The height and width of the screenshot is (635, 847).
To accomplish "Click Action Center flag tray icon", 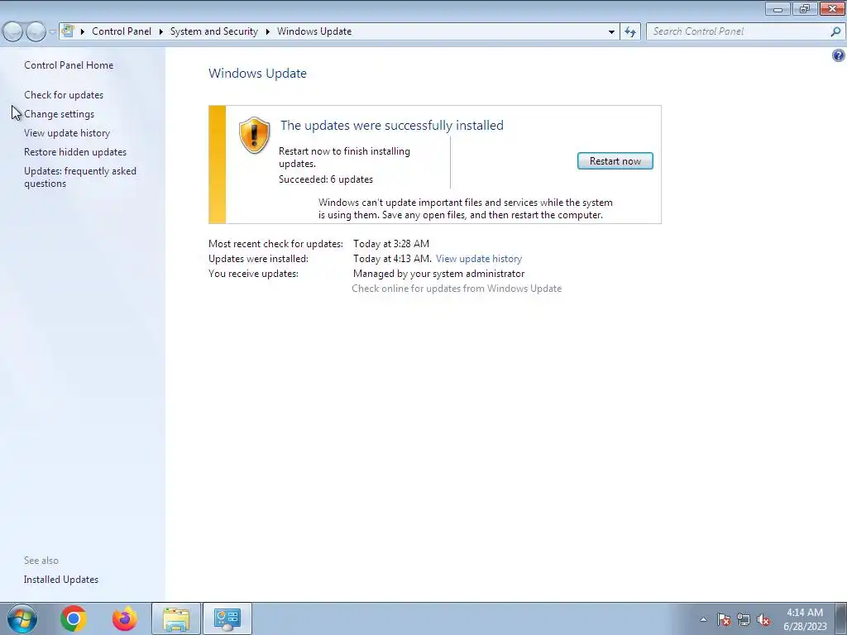I will (724, 619).
